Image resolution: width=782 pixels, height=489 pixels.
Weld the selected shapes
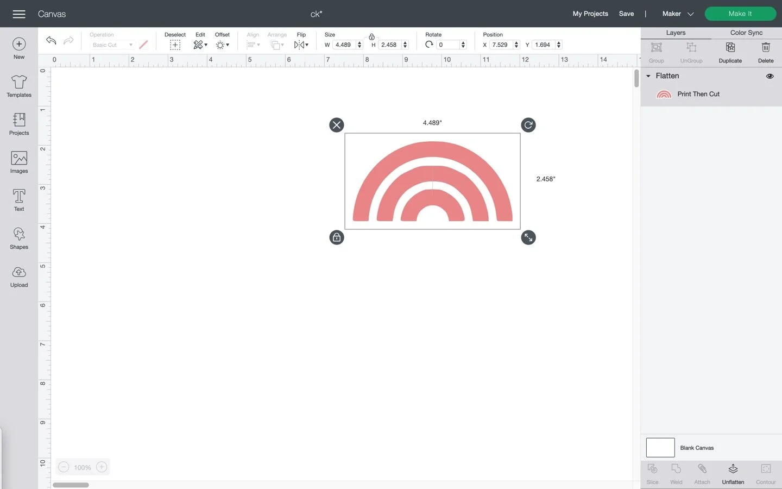point(676,473)
